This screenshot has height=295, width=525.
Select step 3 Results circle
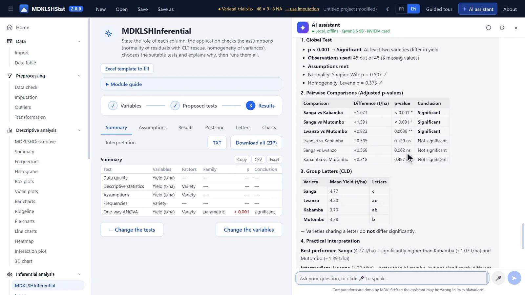251,106
